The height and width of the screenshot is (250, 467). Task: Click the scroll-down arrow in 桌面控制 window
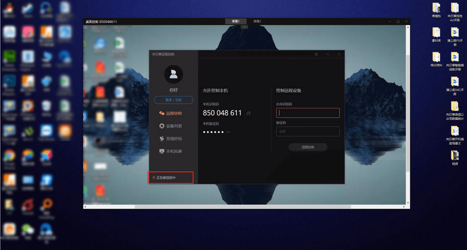(x=408, y=203)
